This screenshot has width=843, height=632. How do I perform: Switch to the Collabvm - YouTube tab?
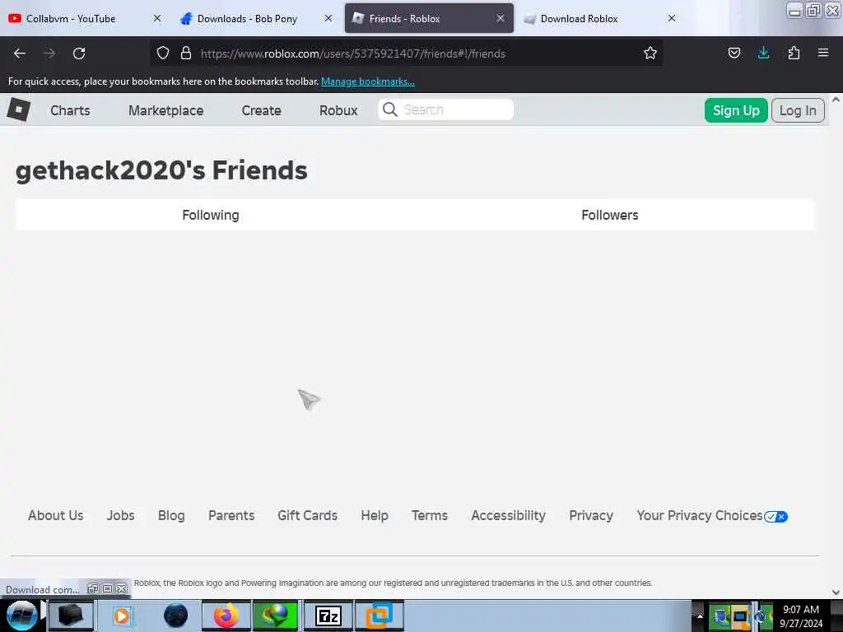71,19
